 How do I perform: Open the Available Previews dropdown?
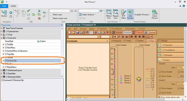click(x=142, y=15)
